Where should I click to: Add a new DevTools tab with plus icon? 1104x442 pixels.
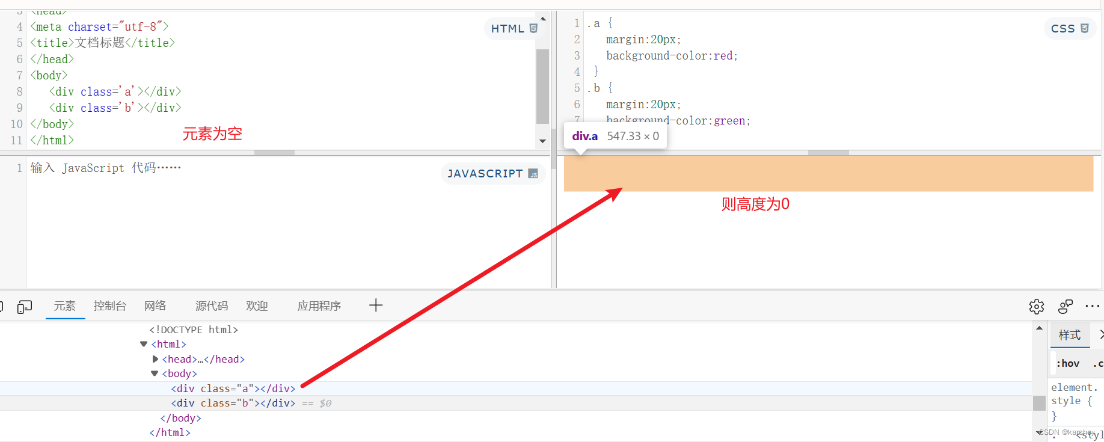(x=376, y=305)
